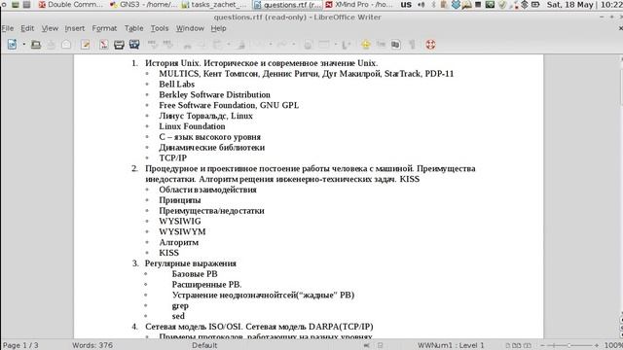623x350 pixels.
Task: Click Export as PDF toolbar icon
Action: click(104, 45)
